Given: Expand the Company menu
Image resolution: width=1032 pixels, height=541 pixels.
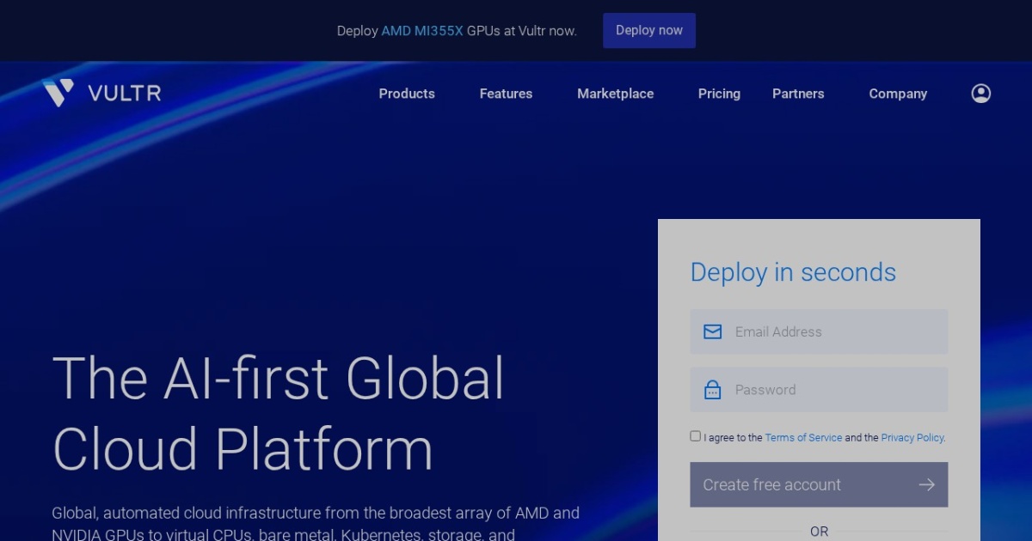Looking at the screenshot, I should coord(898,94).
